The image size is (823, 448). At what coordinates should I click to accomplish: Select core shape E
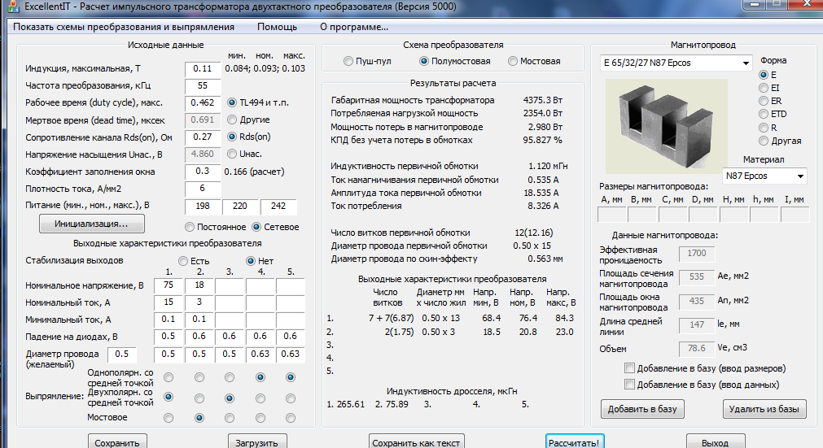click(x=764, y=75)
